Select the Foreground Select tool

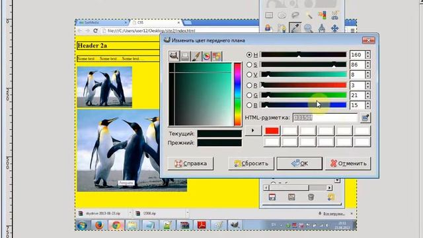[268, 28]
